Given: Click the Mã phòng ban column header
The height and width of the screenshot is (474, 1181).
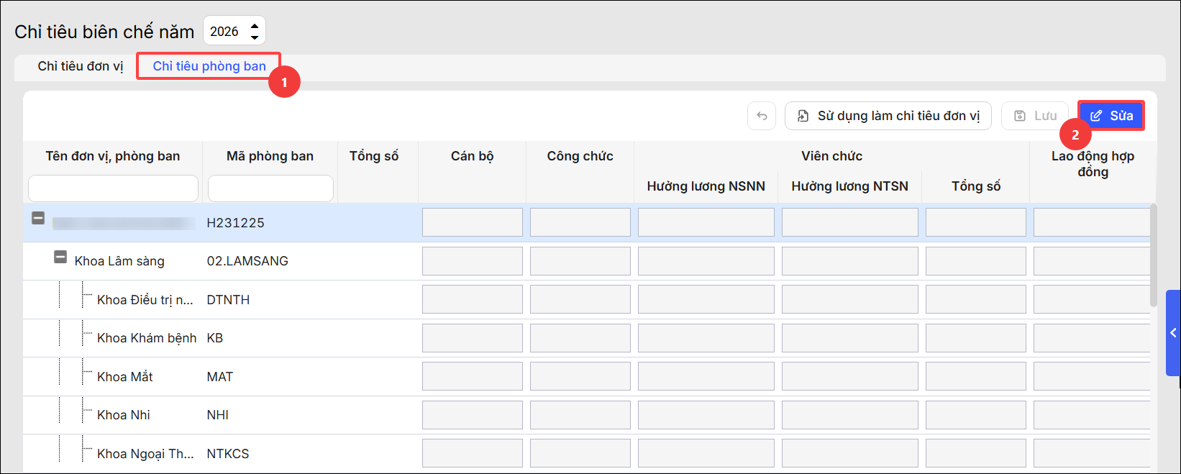Looking at the screenshot, I should pyautogui.click(x=270, y=156).
